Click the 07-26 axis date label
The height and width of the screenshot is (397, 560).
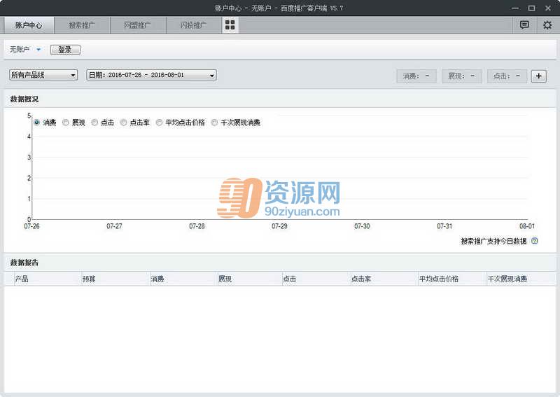[x=31, y=226]
